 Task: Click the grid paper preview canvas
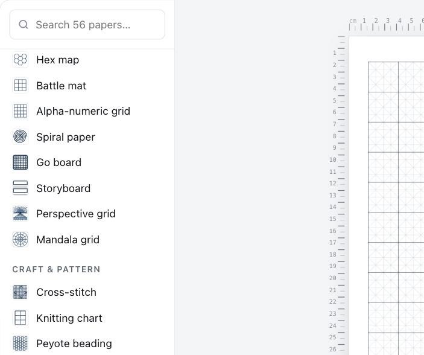pos(387,196)
